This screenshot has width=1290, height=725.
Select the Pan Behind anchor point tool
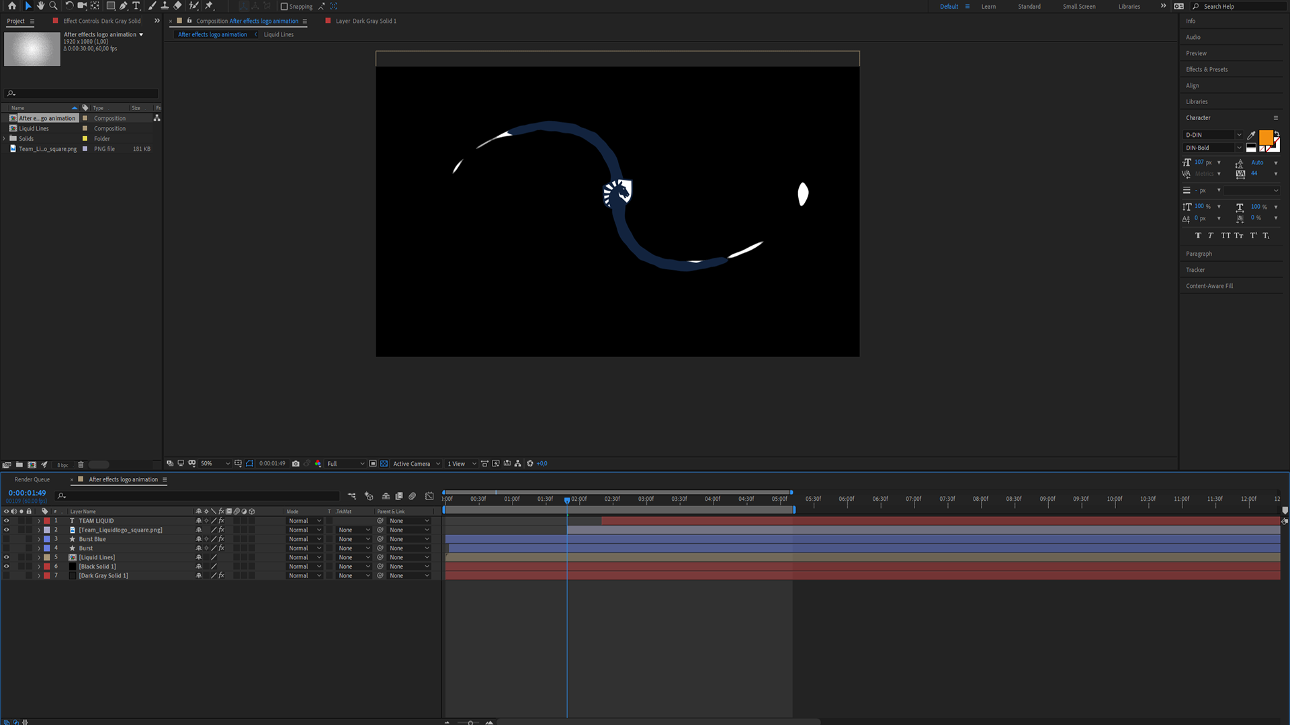click(x=95, y=5)
